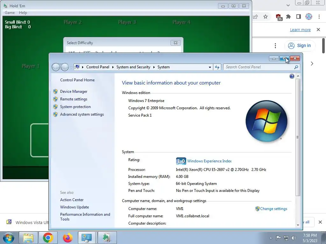Click the Forward navigation button in Control Panel
This screenshot has height=244, width=326.
click(65, 67)
